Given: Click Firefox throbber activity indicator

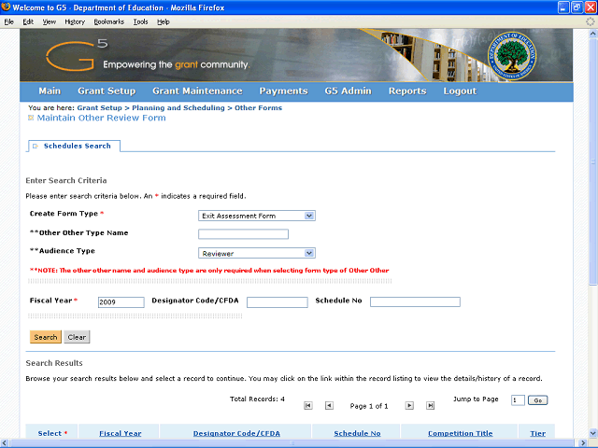Looking at the screenshot, I should 590,21.
